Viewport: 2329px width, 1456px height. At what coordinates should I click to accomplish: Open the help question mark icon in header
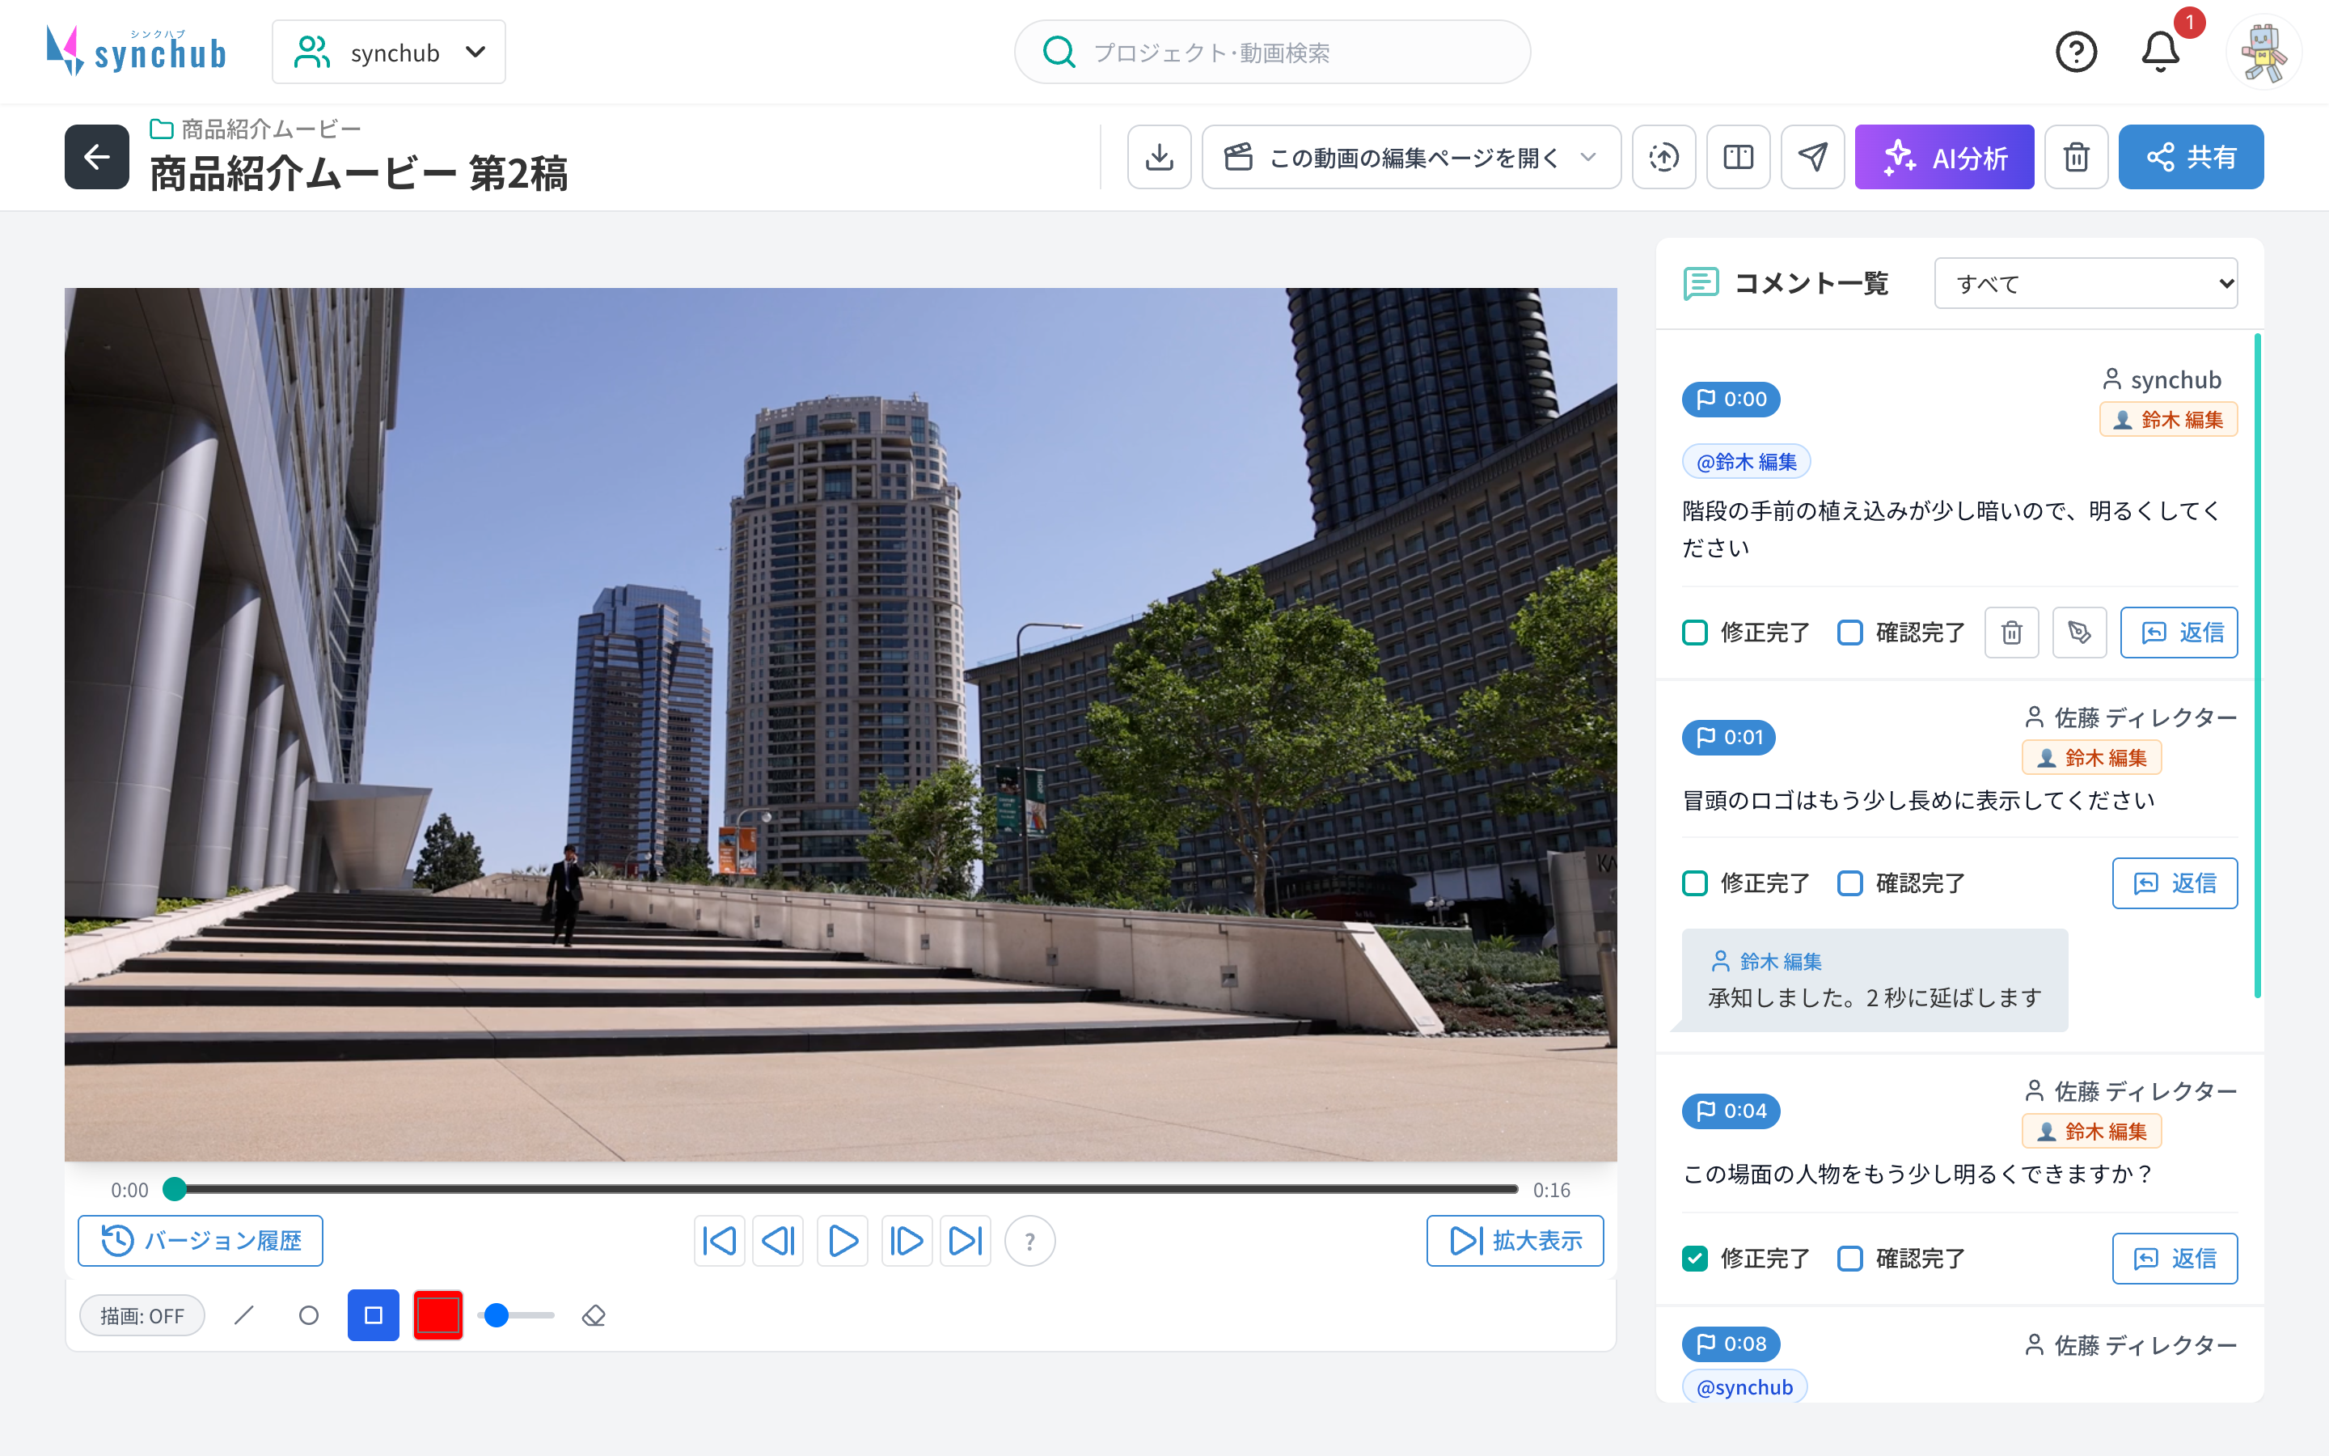(2076, 52)
